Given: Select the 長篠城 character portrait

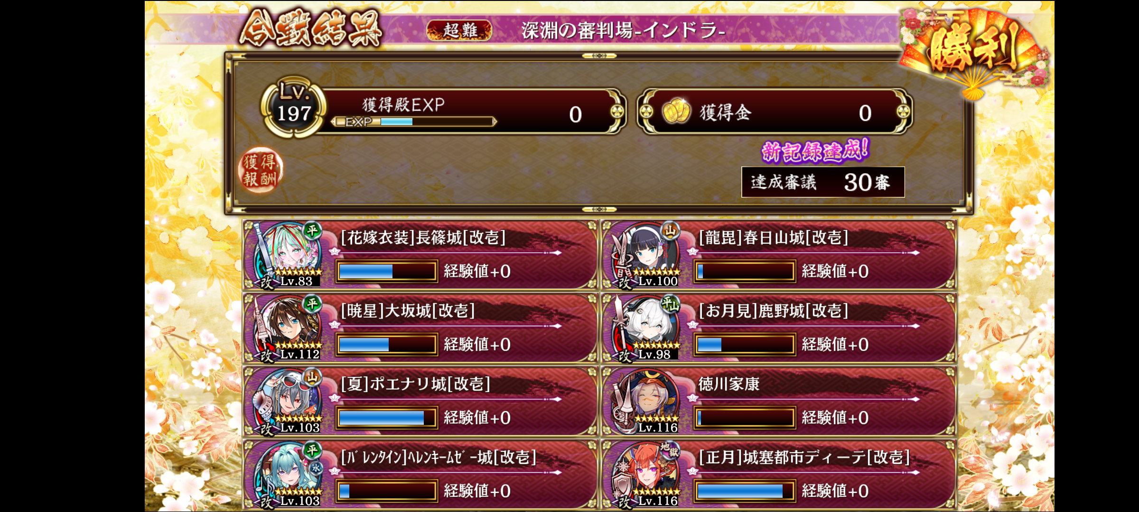Looking at the screenshot, I should click(x=287, y=255).
